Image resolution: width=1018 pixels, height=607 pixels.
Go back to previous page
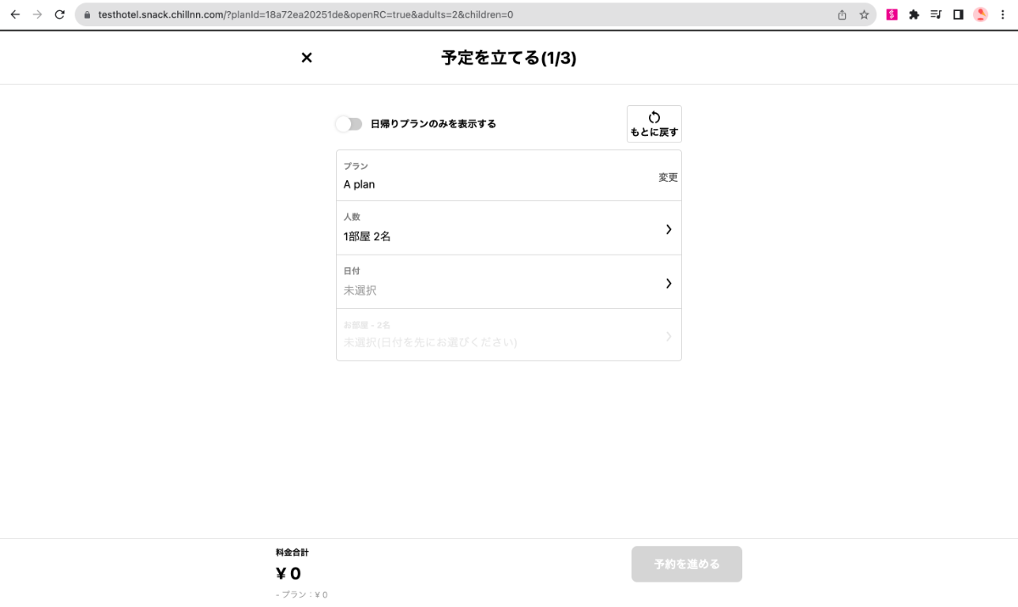(x=15, y=14)
